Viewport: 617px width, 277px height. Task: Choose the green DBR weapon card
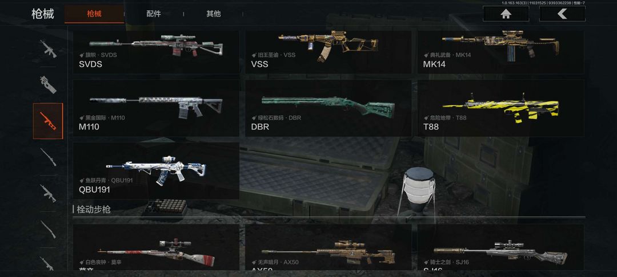(x=328, y=108)
